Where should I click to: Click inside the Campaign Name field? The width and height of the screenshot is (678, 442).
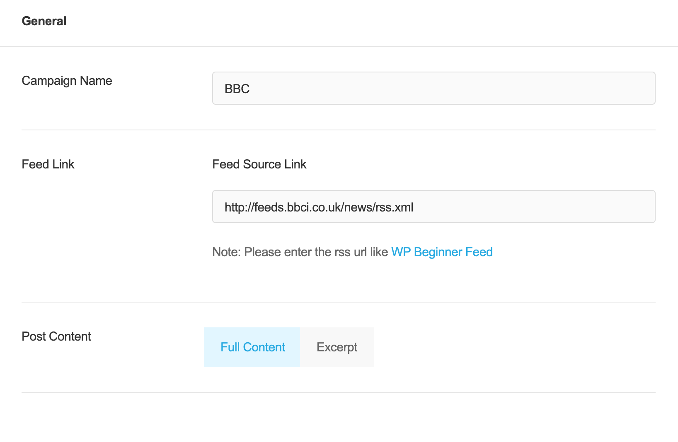coord(433,88)
